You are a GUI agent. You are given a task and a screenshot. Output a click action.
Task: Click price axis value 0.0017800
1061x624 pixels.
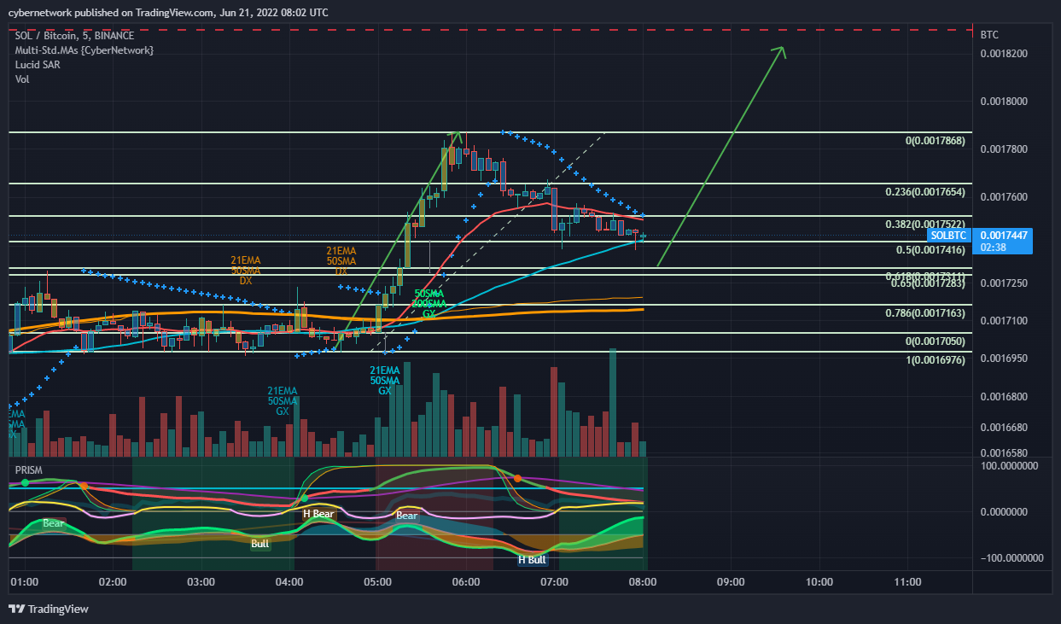pos(1004,149)
